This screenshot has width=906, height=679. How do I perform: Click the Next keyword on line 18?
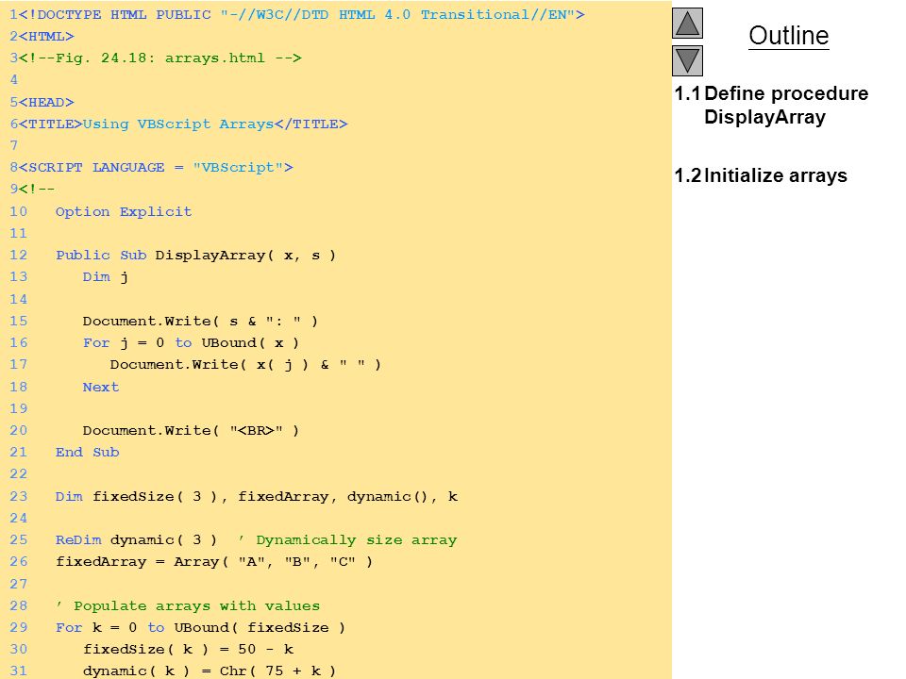pyautogui.click(x=101, y=388)
